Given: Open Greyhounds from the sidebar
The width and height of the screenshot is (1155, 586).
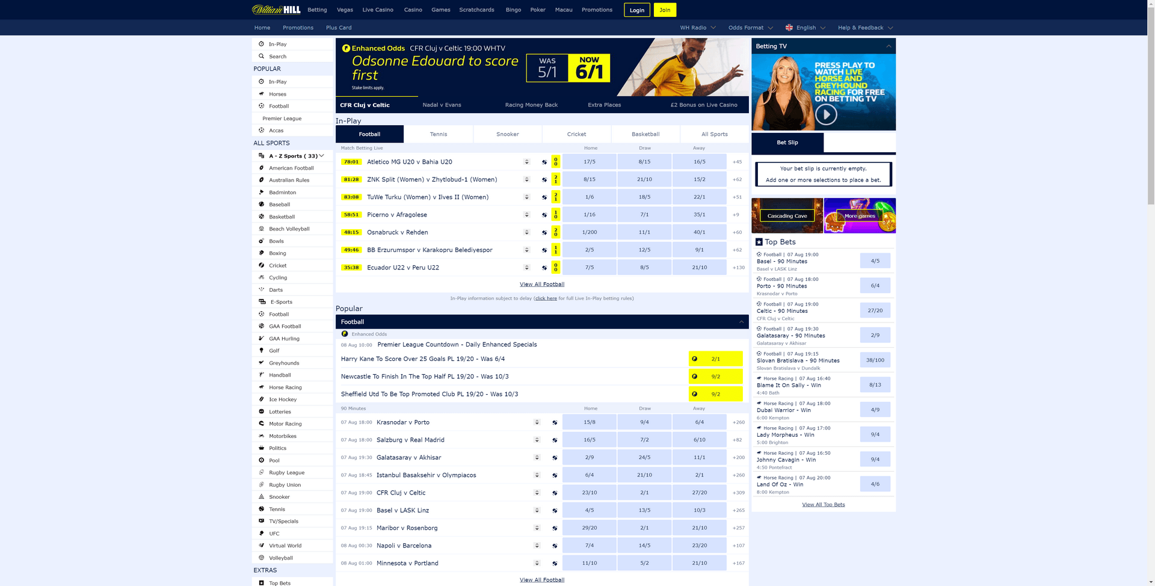Looking at the screenshot, I should coord(292,363).
